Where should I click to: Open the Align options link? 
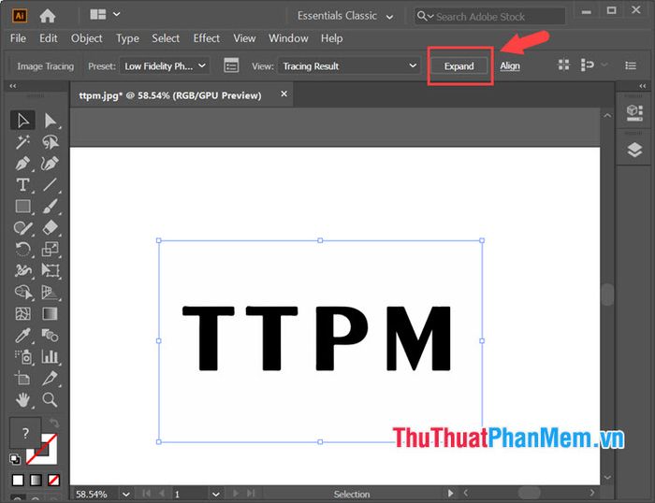coord(510,66)
